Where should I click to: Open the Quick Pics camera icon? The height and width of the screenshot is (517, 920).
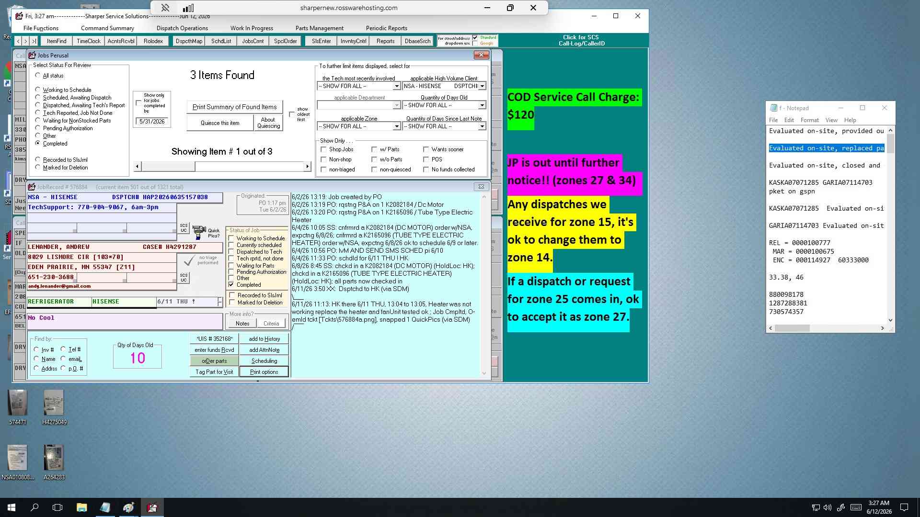(199, 233)
